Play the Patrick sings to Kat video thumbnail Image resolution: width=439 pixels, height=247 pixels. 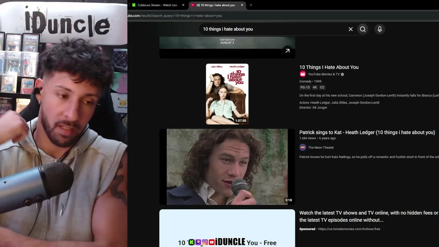point(227,167)
